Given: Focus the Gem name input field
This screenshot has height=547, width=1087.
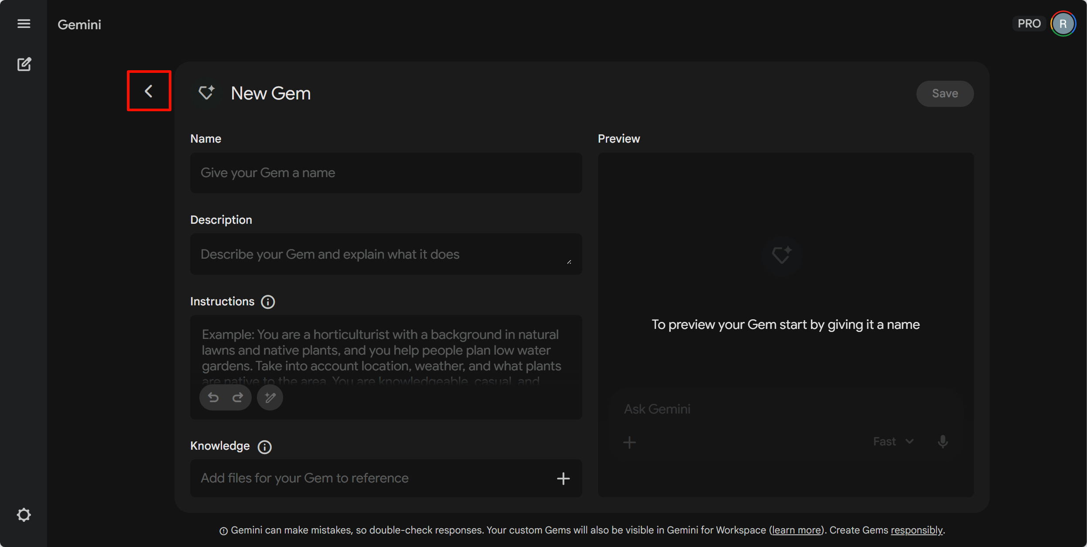Looking at the screenshot, I should [x=386, y=173].
